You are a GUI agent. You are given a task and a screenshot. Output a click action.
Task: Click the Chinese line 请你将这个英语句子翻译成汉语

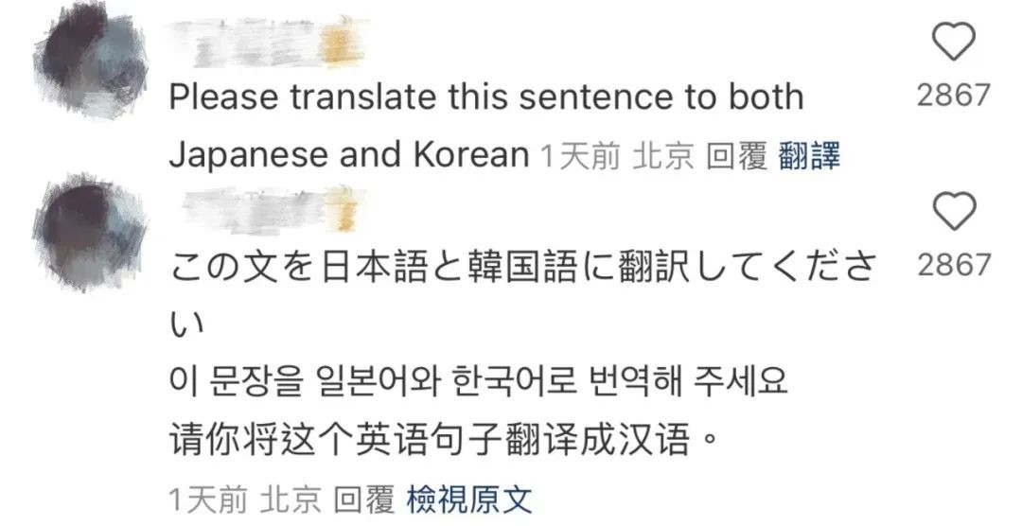440,440
